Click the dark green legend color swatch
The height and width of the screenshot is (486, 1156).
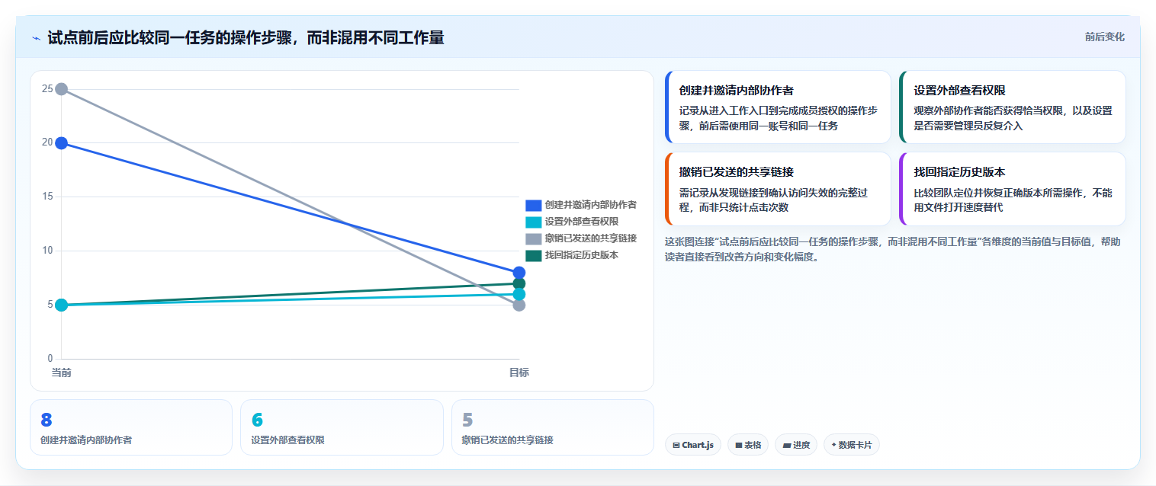pyautogui.click(x=533, y=255)
